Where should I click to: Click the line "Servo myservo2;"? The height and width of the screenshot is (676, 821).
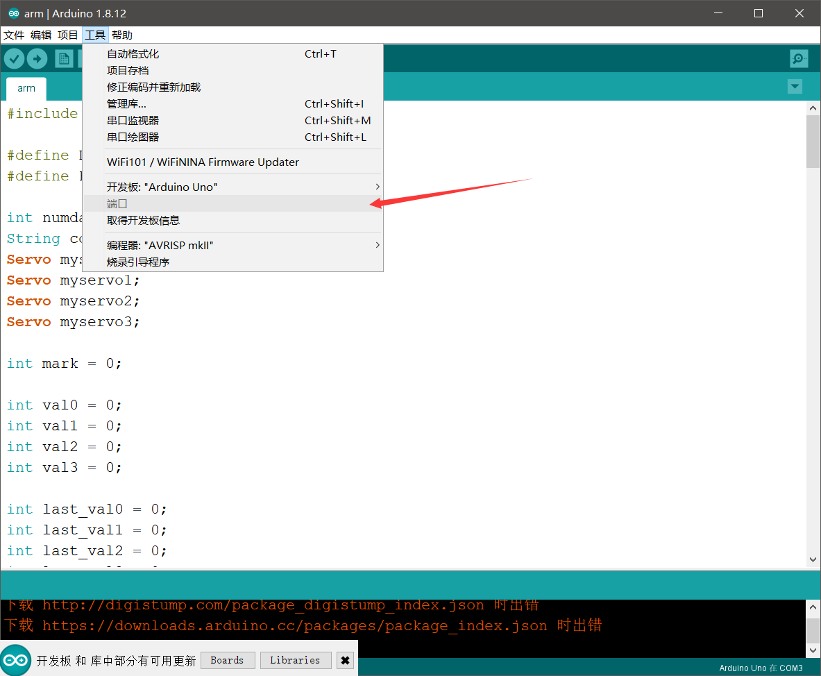(x=74, y=301)
